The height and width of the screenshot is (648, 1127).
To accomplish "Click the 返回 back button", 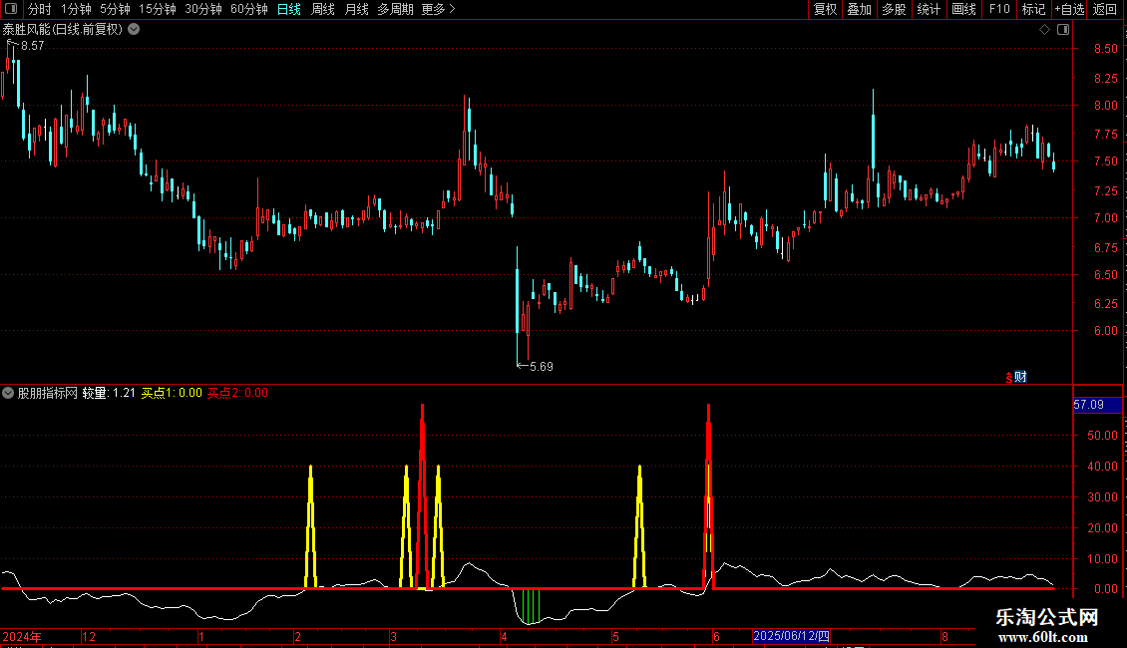I will point(1105,9).
